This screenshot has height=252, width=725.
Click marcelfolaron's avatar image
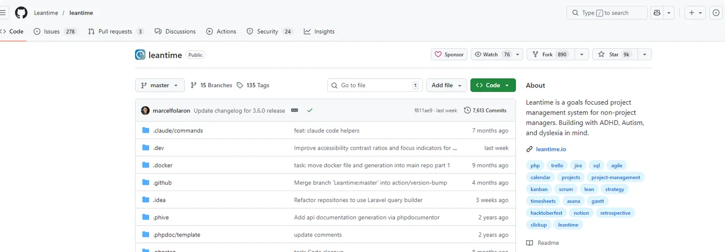pyautogui.click(x=146, y=111)
